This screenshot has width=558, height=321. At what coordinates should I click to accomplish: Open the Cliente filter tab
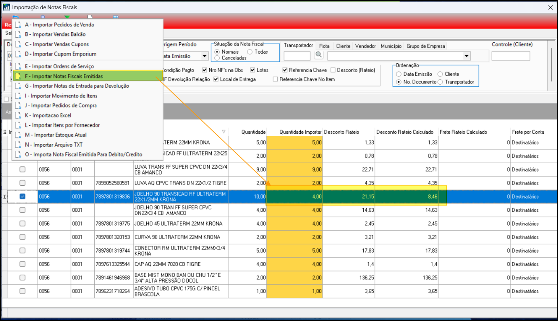343,46
